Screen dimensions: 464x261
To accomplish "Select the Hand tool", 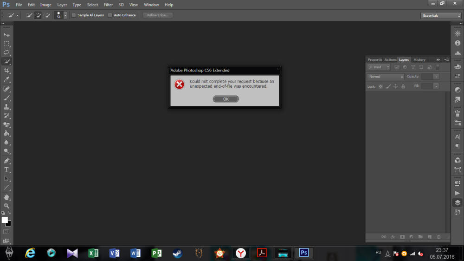I will (6, 197).
